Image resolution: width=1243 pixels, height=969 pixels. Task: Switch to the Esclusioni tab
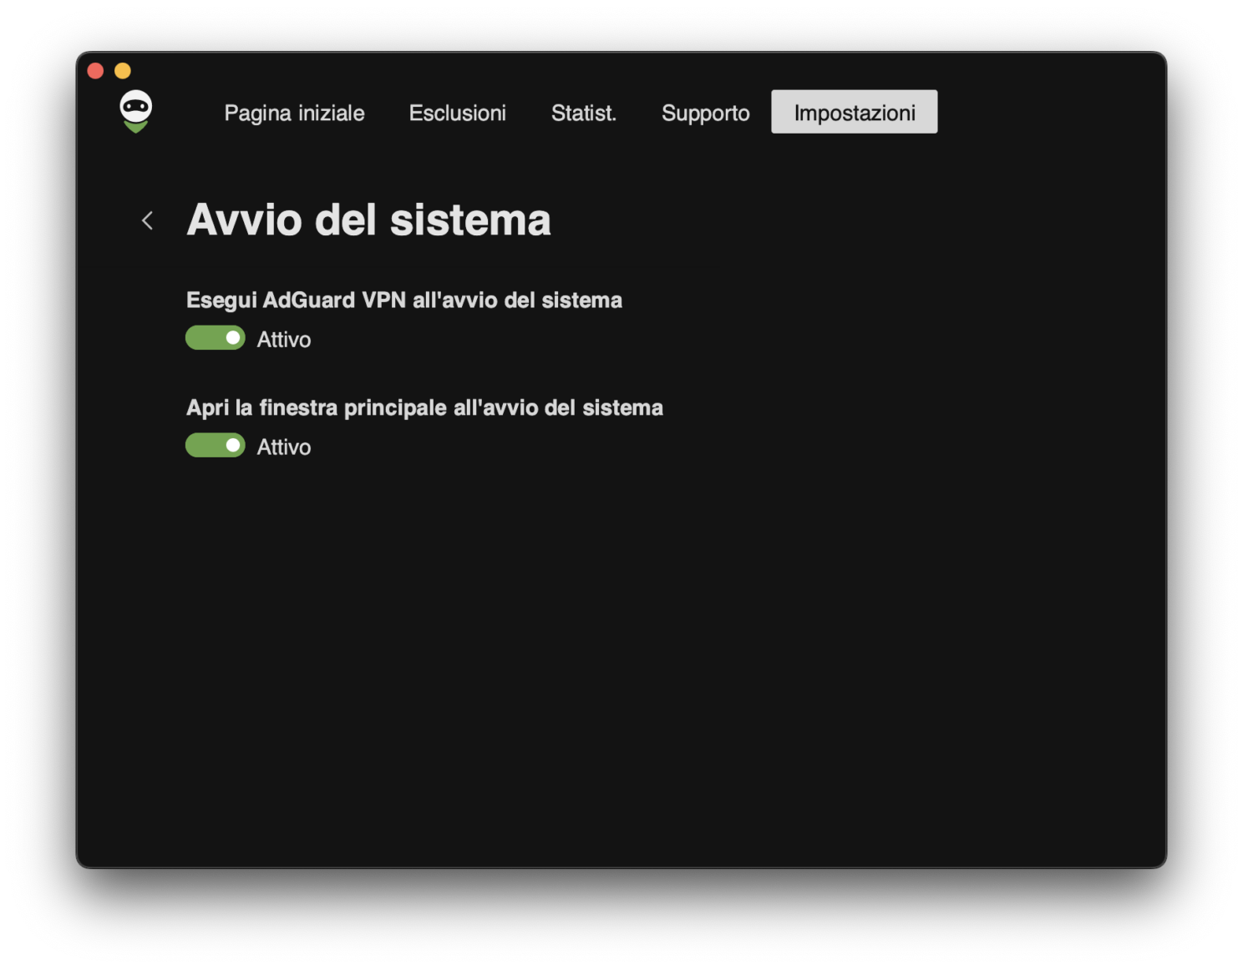(x=457, y=113)
